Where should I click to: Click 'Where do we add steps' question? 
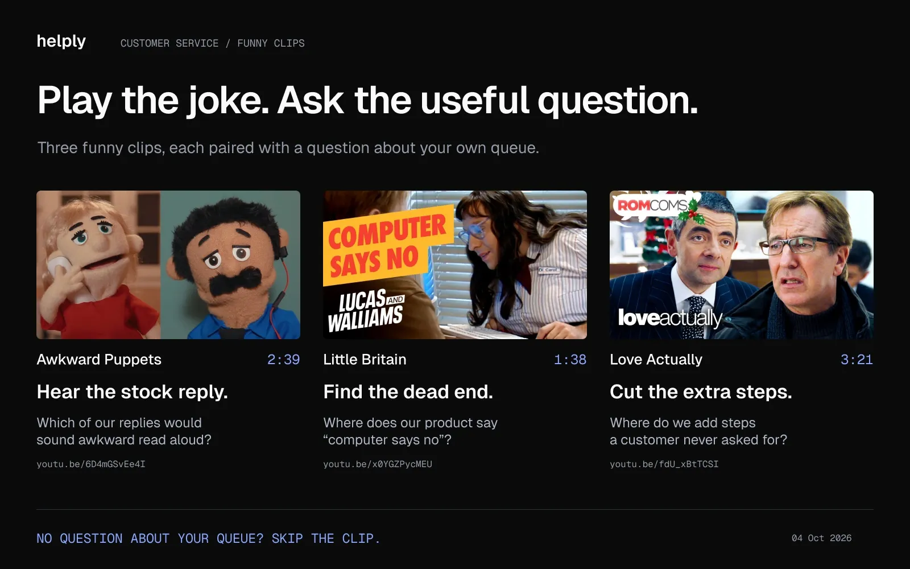698,431
